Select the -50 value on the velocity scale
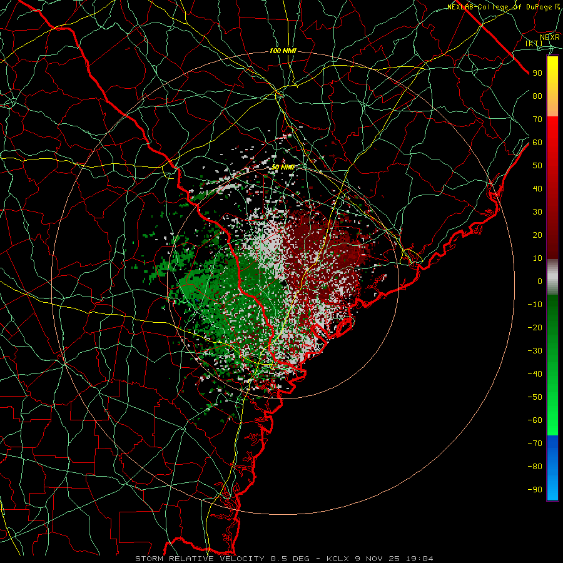The image size is (563, 563). [535, 397]
